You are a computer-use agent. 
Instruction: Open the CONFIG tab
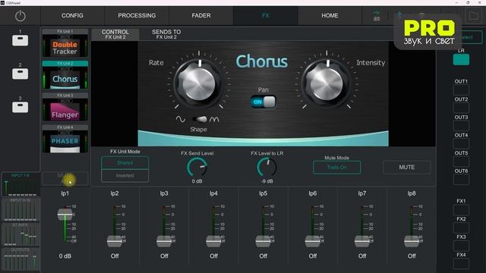pyautogui.click(x=72, y=15)
